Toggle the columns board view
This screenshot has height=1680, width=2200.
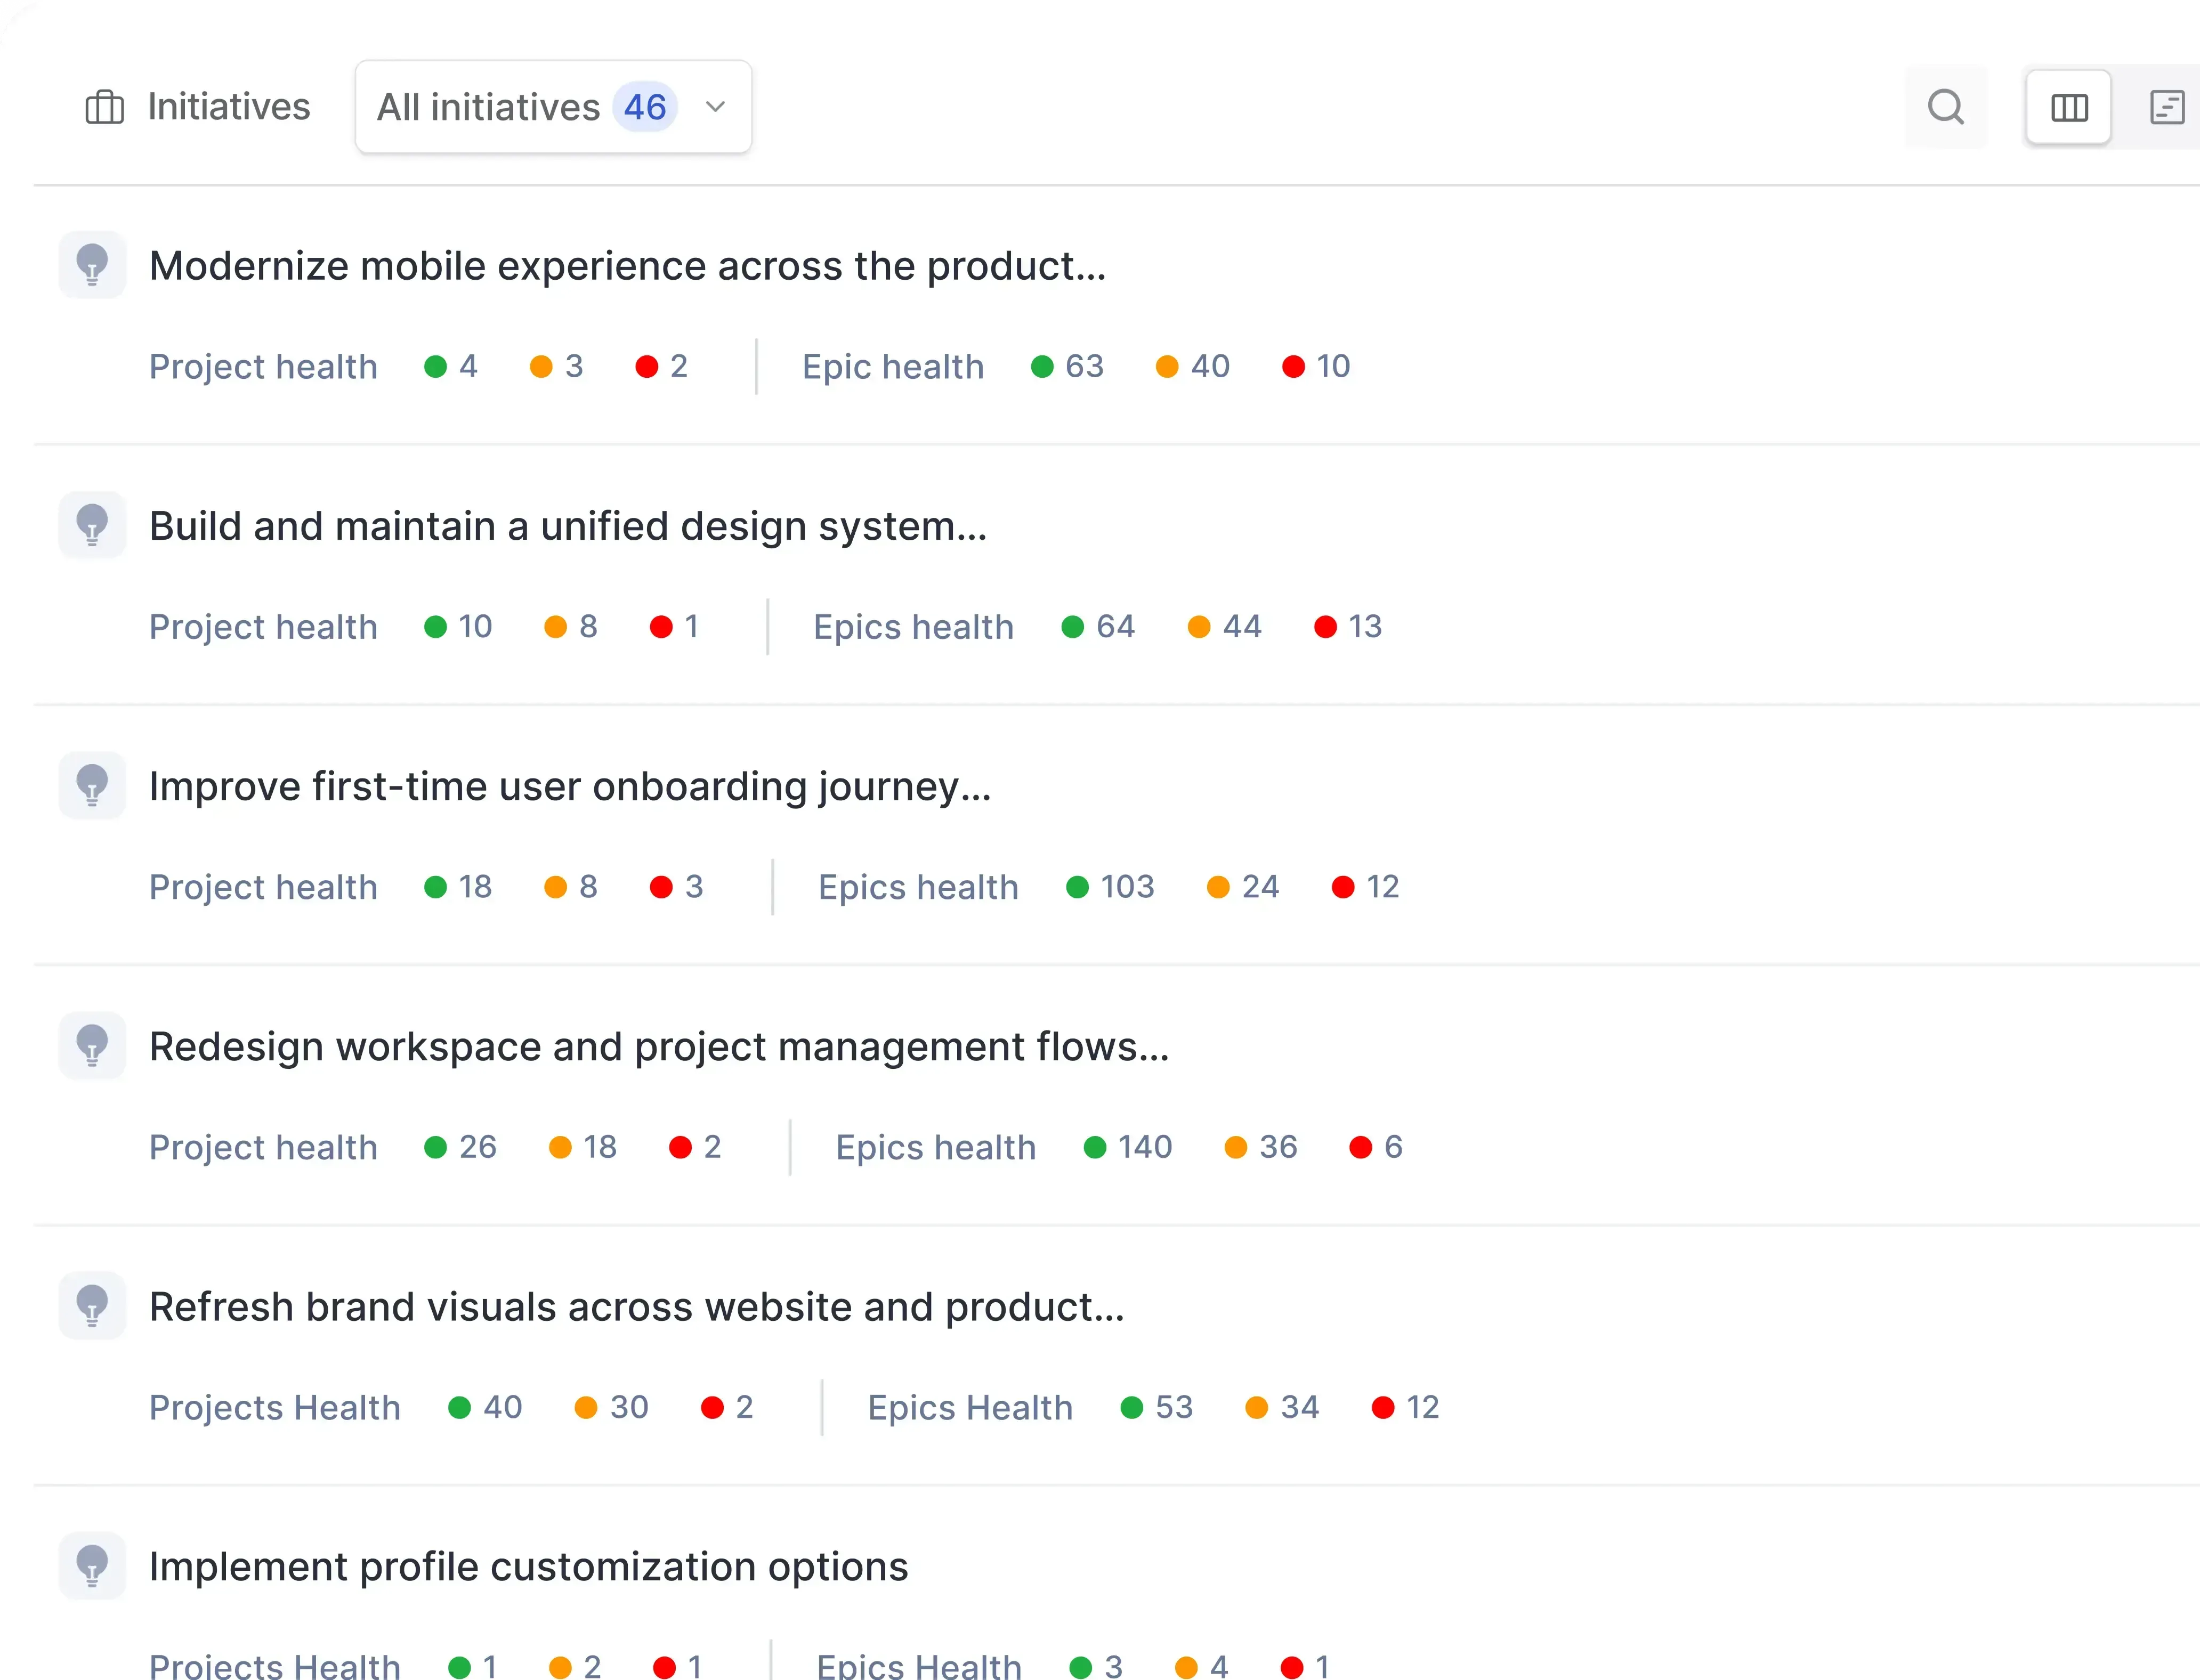coord(2067,106)
